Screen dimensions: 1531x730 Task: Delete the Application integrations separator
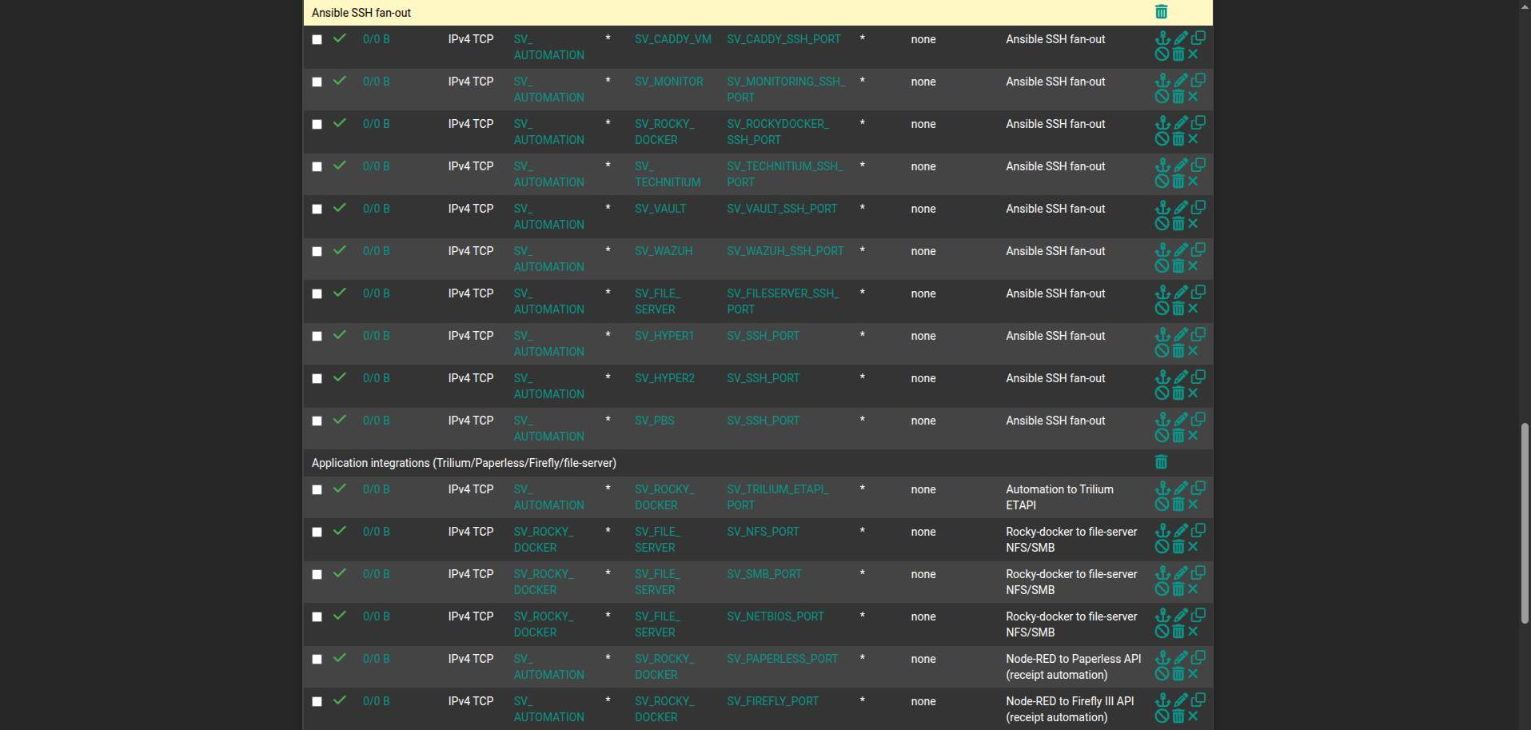click(x=1161, y=462)
